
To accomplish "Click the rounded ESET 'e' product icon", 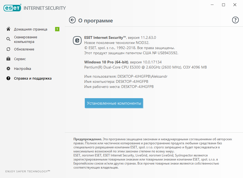I will point(77,40).
